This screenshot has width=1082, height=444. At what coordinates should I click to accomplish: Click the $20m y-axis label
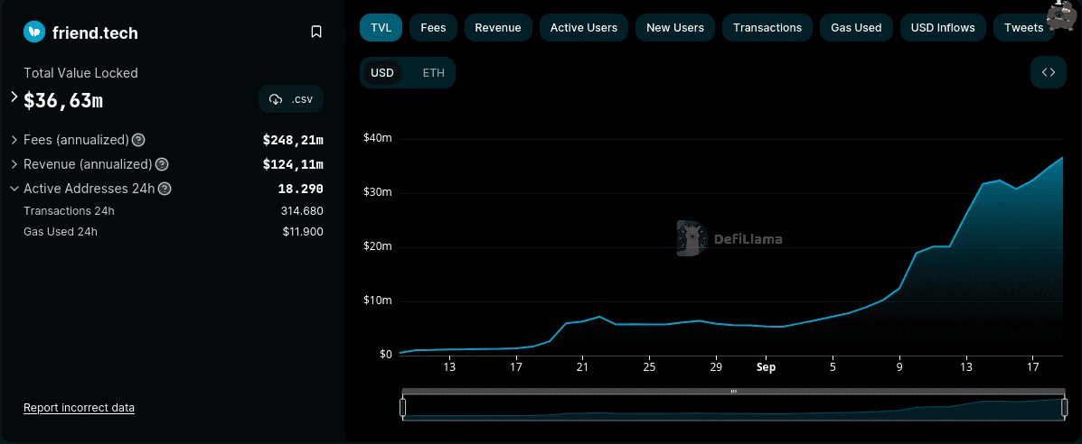click(378, 247)
